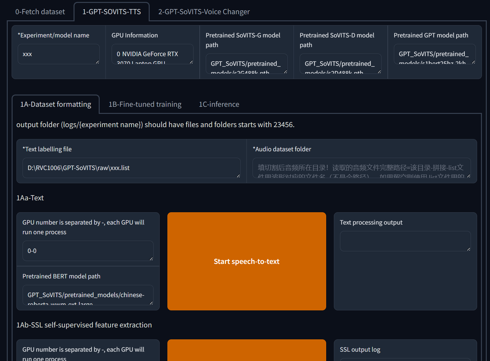Click the Pretrained SoVITS-D model path field
Viewport: 490px width, 361px height.
340,64
